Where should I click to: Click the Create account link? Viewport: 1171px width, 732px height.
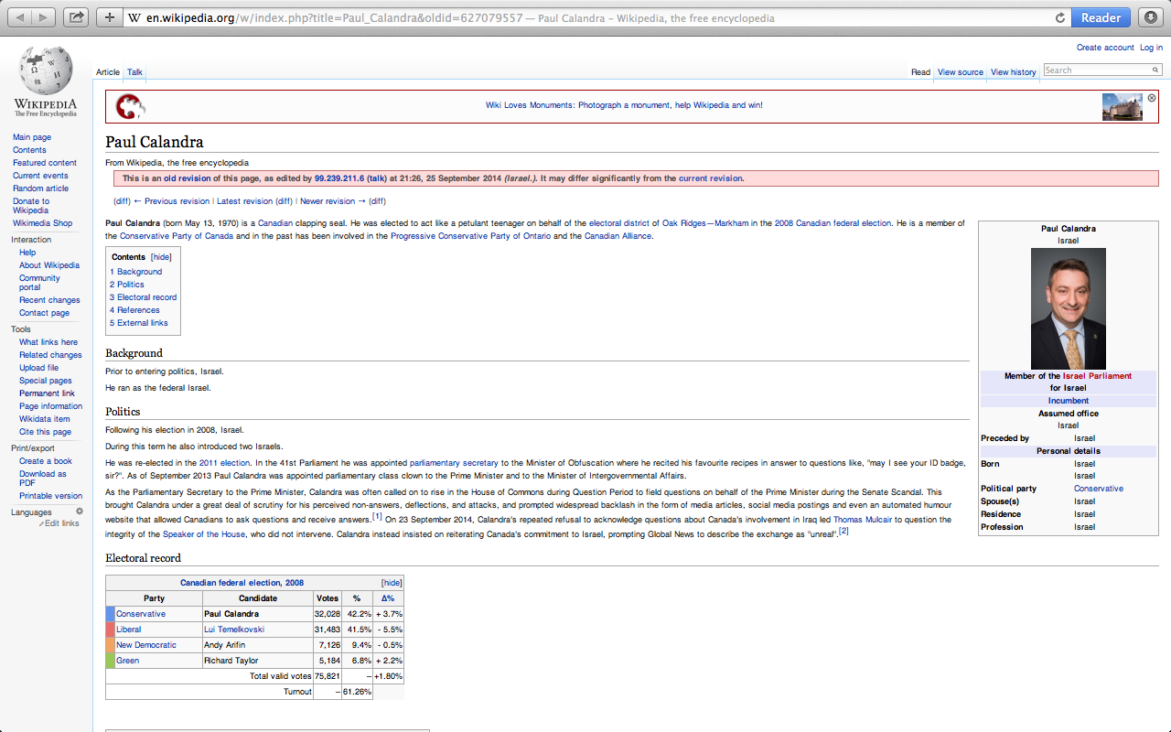click(x=1105, y=48)
